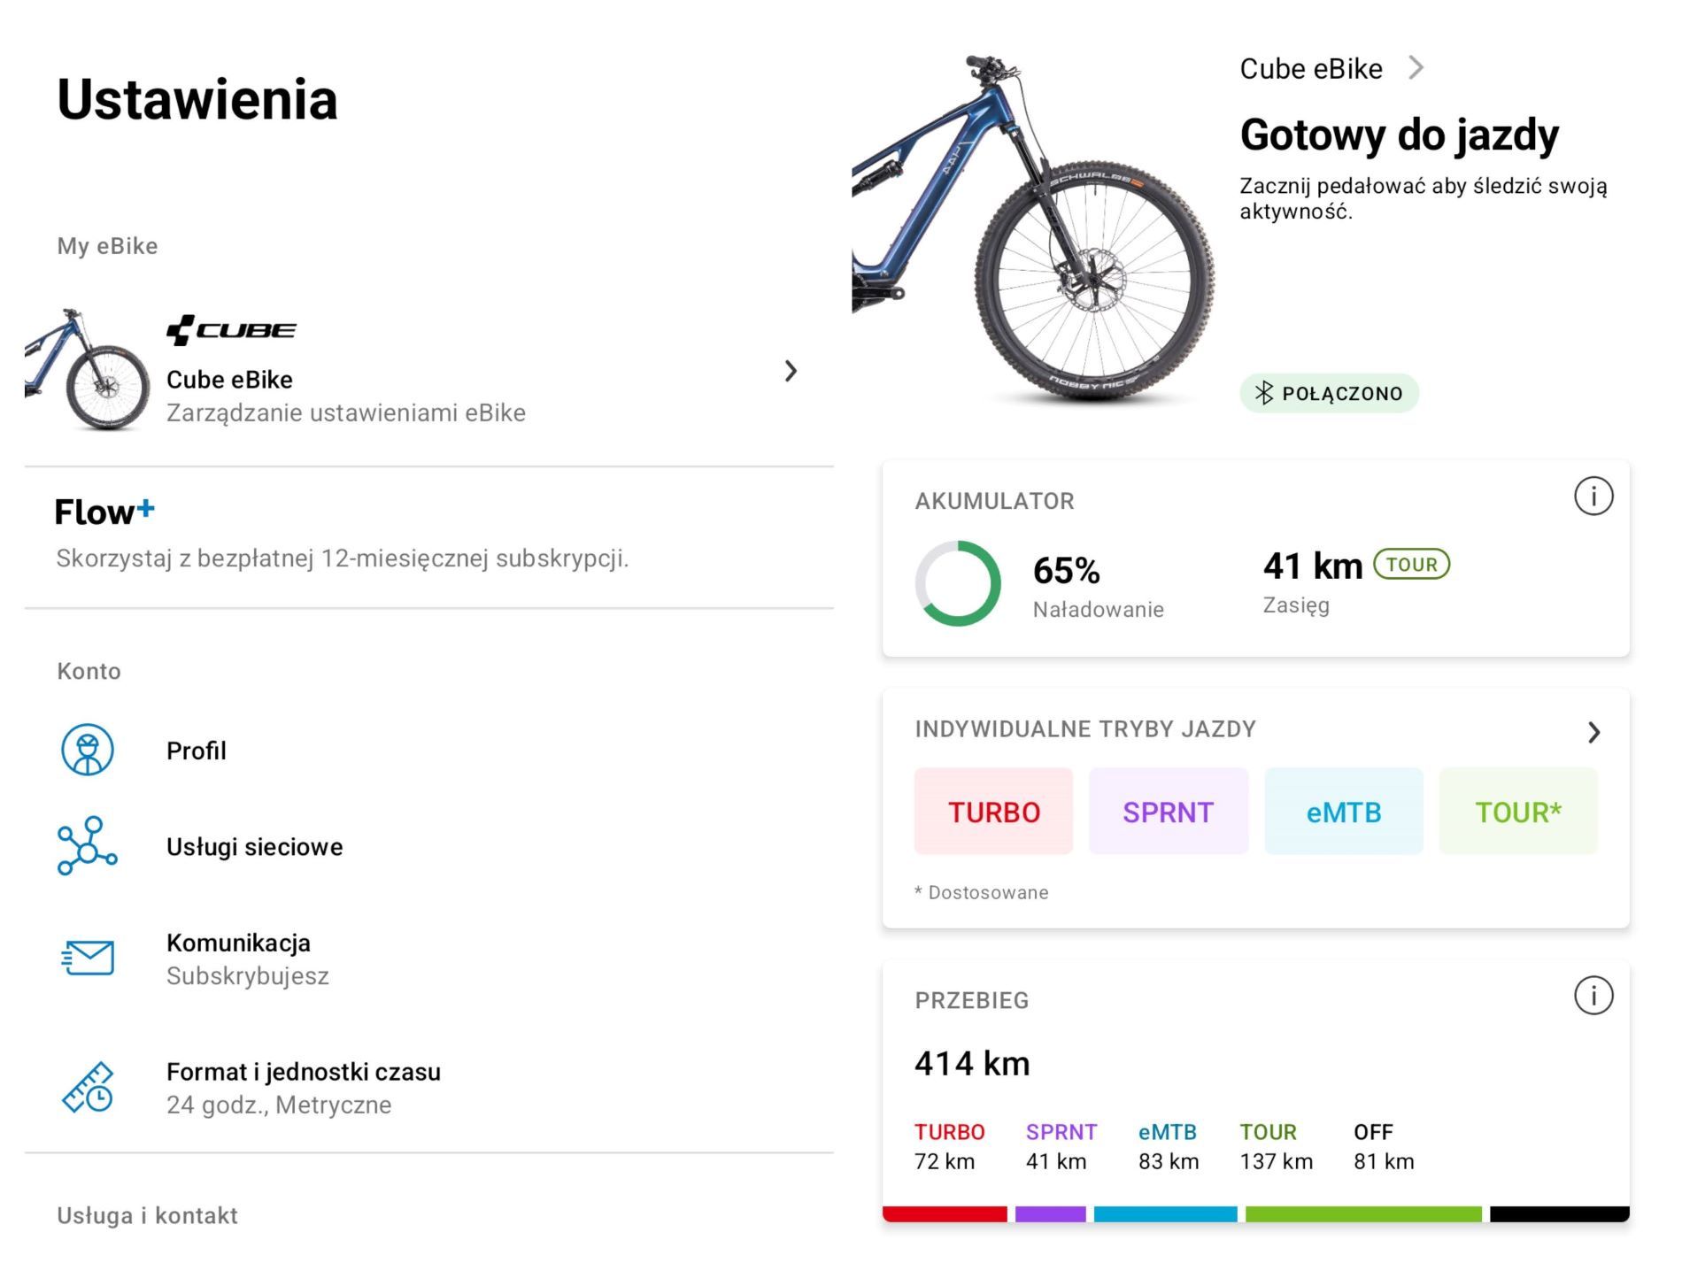Click the battery charge ring indicator

pyautogui.click(x=958, y=583)
